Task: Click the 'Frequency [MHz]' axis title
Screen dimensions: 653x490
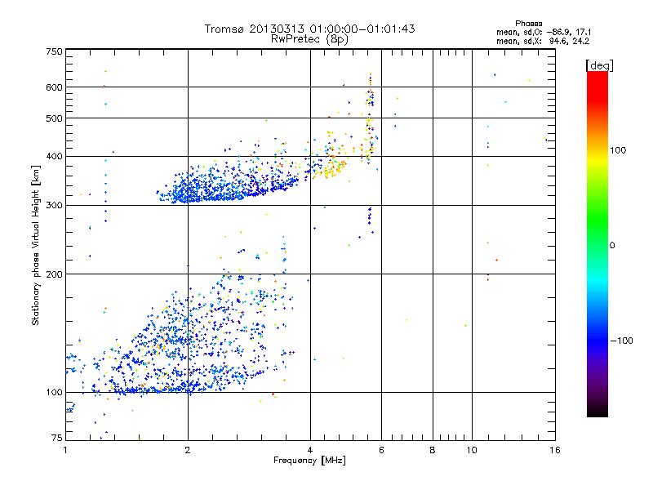Action: [309, 461]
